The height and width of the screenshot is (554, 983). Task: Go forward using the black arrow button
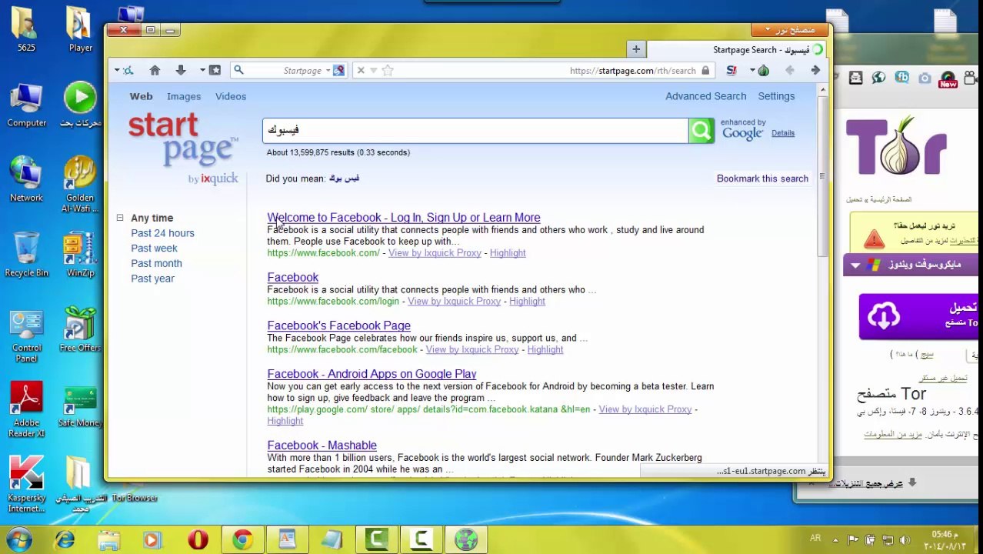[815, 70]
